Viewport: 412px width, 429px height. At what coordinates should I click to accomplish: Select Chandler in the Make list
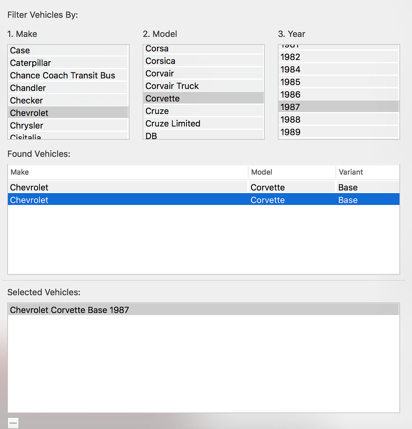coord(68,88)
